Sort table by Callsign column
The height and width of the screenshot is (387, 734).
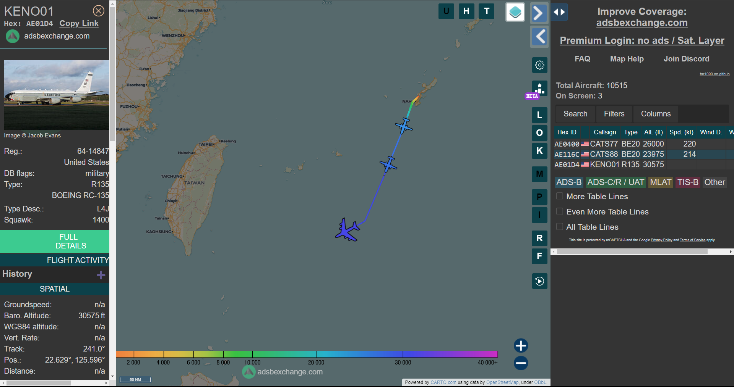(x=605, y=132)
